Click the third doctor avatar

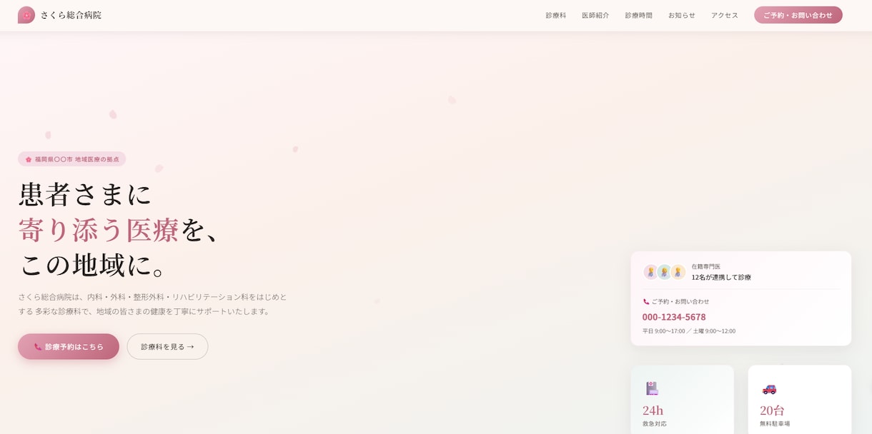click(x=678, y=272)
